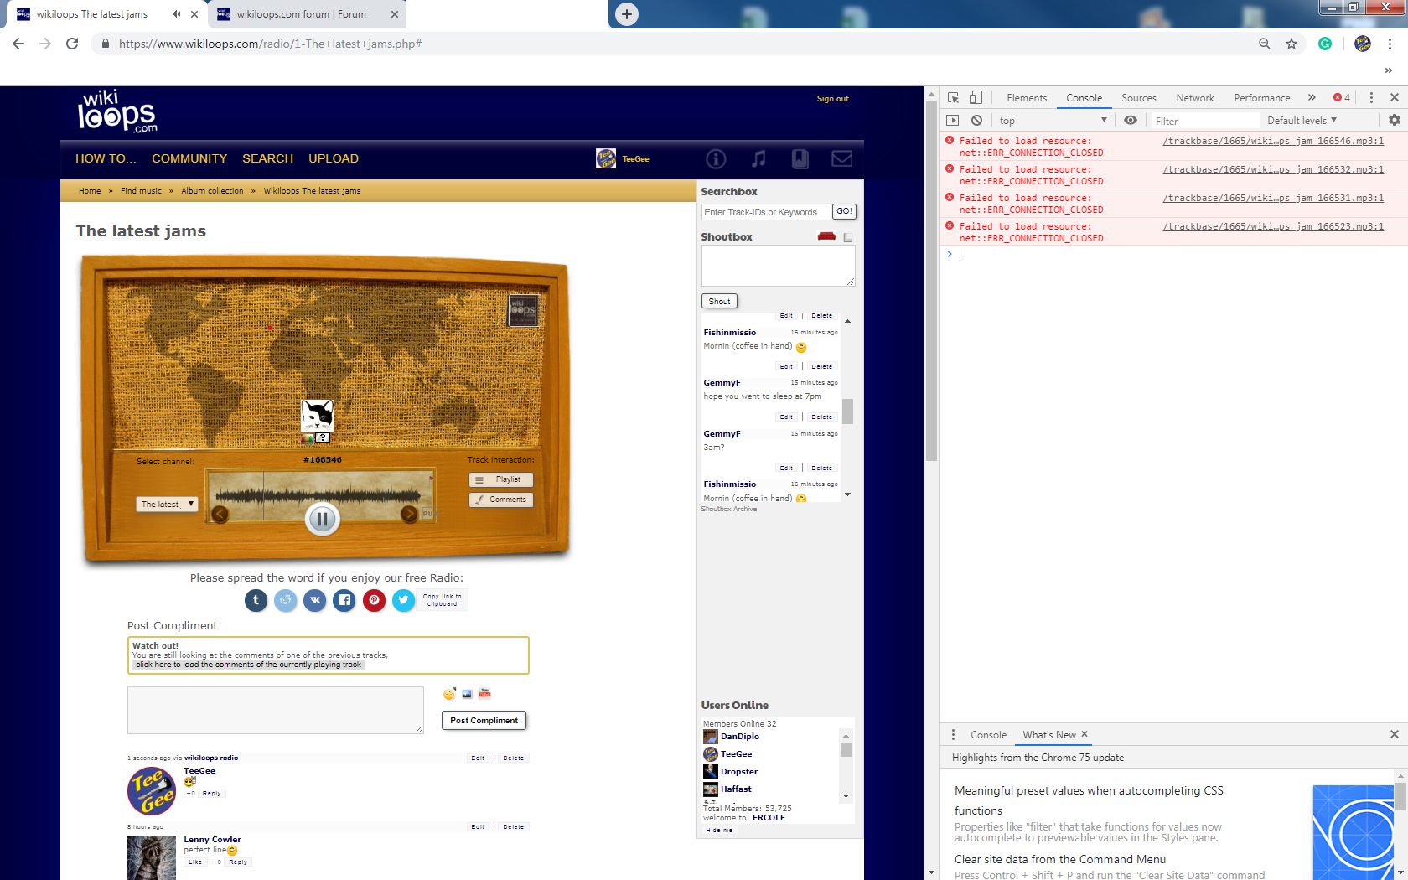The height and width of the screenshot is (880, 1408).
Task: Insert a YouTube video in compliment
Action: click(x=484, y=693)
